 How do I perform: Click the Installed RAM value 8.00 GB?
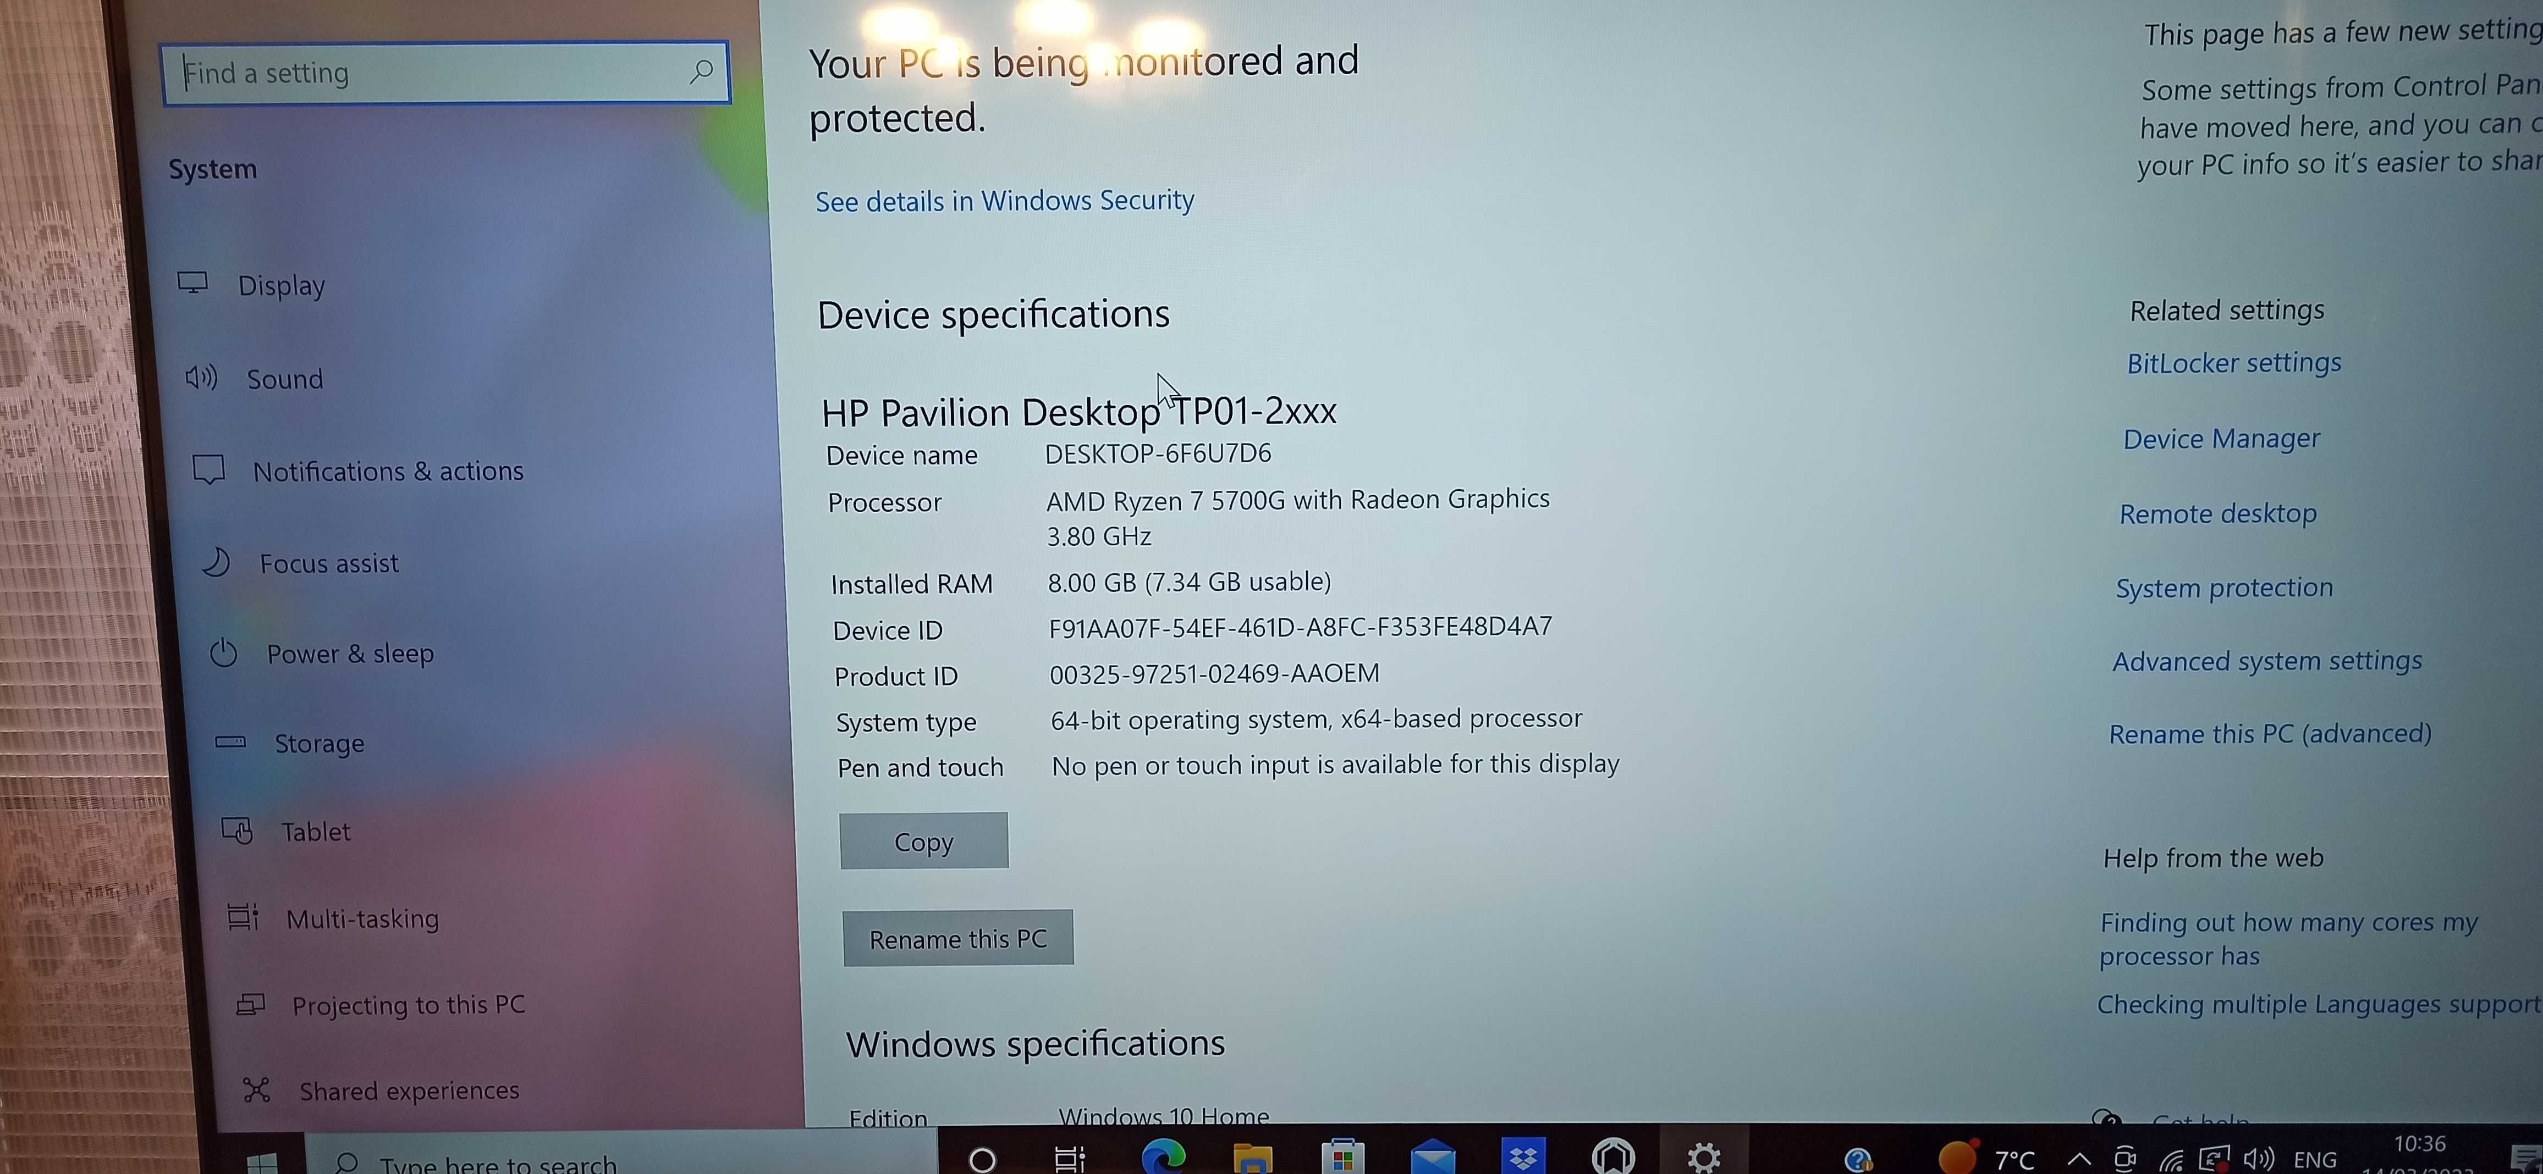1188,582
